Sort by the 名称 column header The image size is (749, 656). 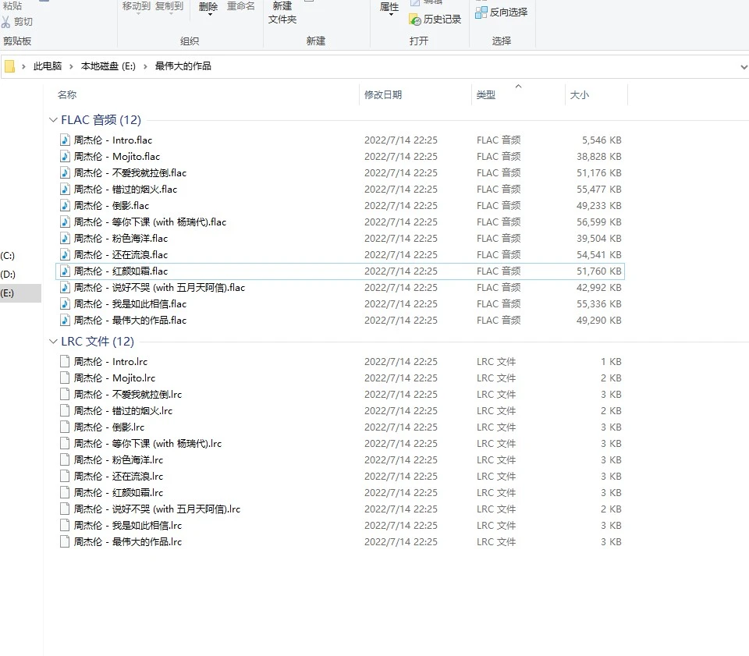[x=67, y=94]
